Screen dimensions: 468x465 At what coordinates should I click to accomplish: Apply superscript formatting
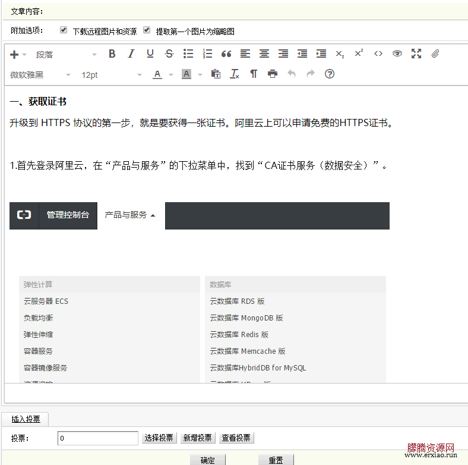click(359, 53)
